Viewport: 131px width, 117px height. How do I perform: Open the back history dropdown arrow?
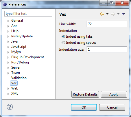[x=107, y=14]
